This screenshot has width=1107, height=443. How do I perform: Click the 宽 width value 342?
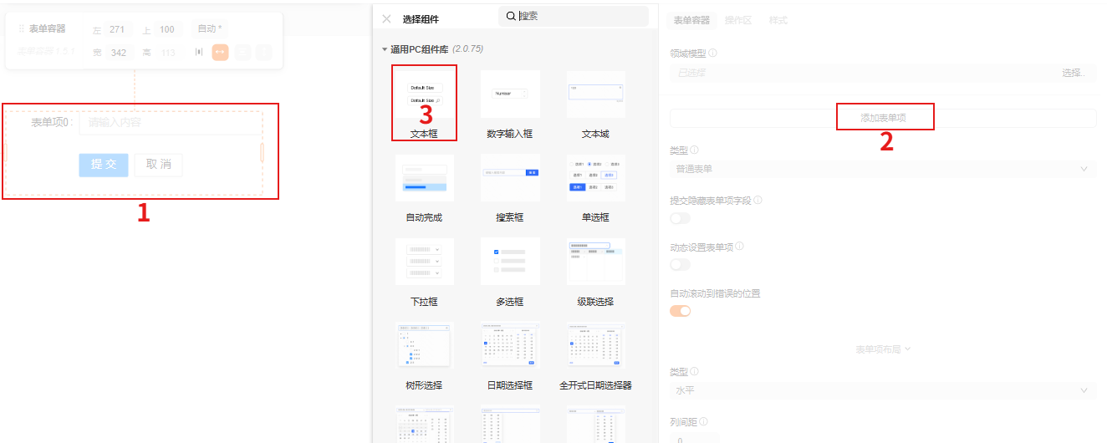click(x=118, y=53)
